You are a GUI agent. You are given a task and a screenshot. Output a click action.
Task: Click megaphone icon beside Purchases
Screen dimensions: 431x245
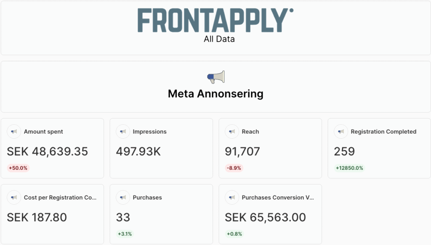pos(123,198)
